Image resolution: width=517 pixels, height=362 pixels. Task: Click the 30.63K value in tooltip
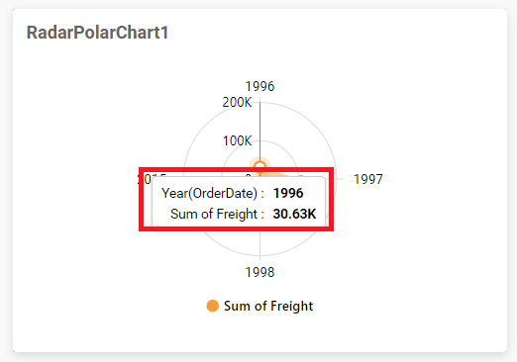294,214
